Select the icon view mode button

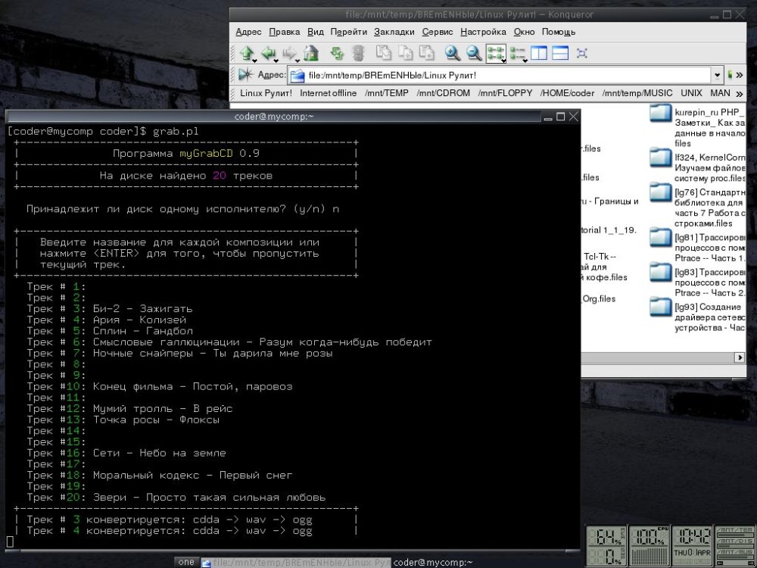click(x=495, y=53)
